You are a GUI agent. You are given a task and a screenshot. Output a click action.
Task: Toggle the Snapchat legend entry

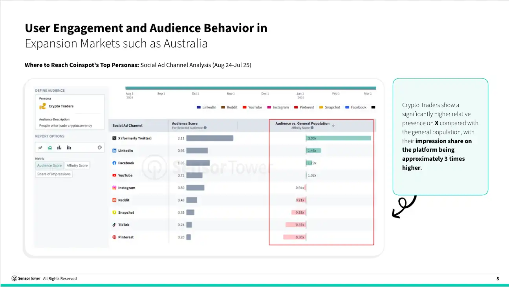click(330, 107)
